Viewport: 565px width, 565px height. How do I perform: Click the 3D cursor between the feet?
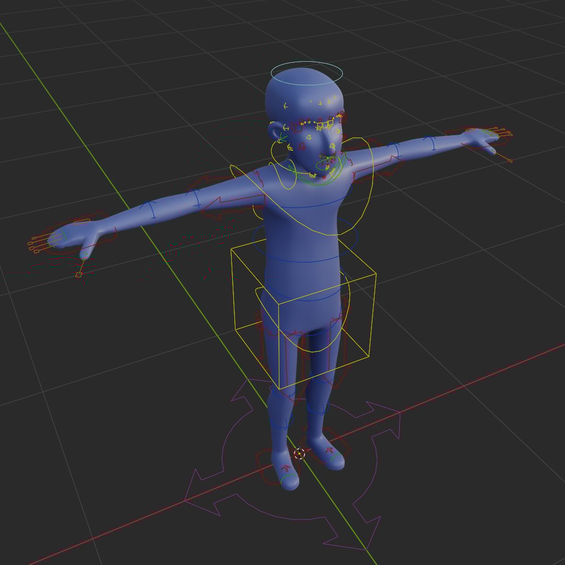click(299, 454)
